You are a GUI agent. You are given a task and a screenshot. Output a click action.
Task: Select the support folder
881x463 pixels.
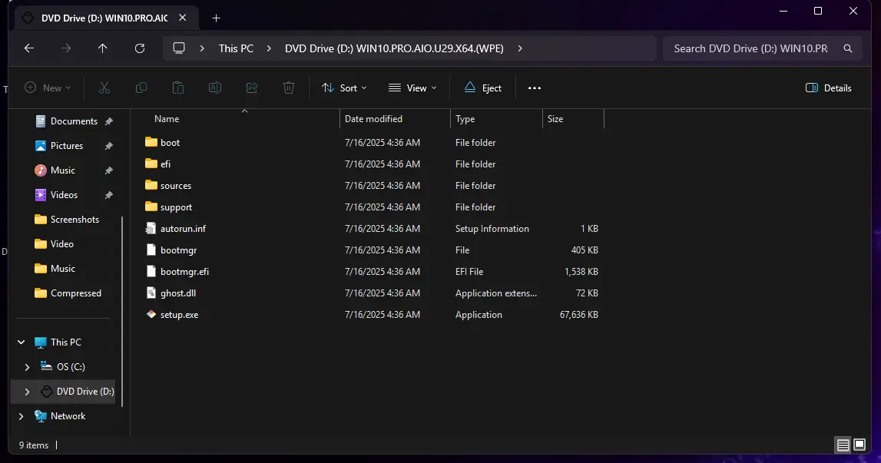(x=177, y=207)
